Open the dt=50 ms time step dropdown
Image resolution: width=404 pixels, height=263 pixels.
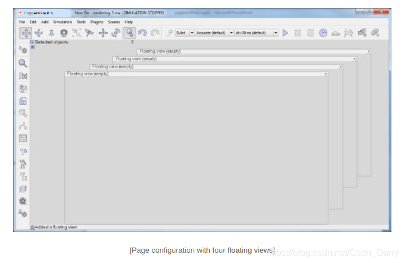point(256,33)
